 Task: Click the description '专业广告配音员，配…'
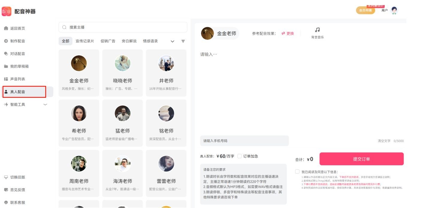[78, 139]
